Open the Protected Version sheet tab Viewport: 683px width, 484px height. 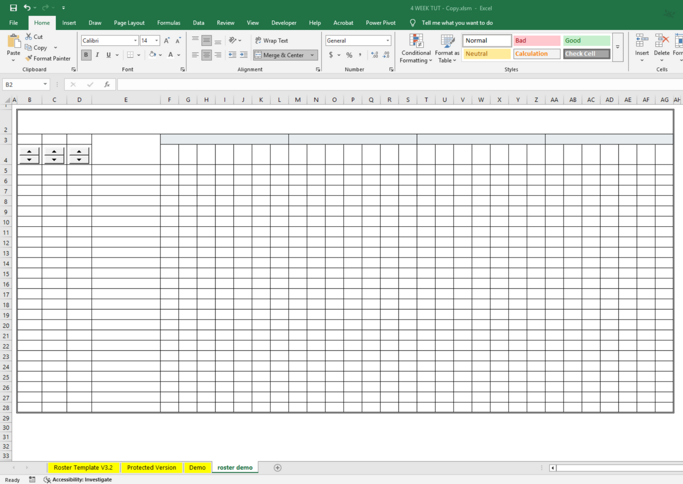coord(151,467)
